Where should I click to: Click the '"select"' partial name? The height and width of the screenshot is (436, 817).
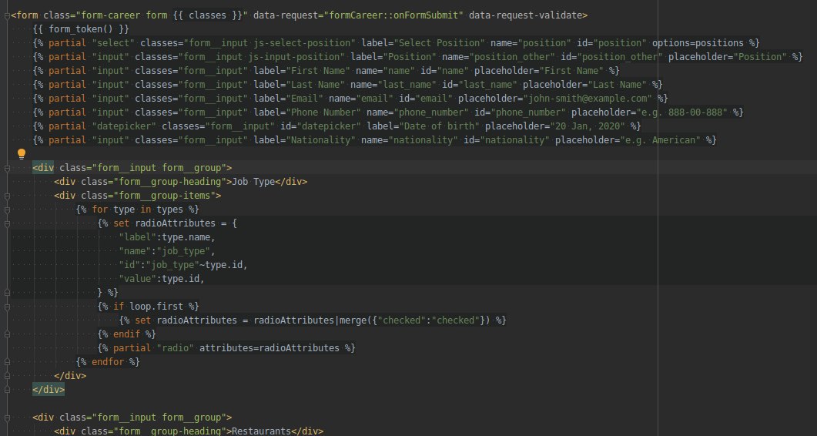pos(113,43)
